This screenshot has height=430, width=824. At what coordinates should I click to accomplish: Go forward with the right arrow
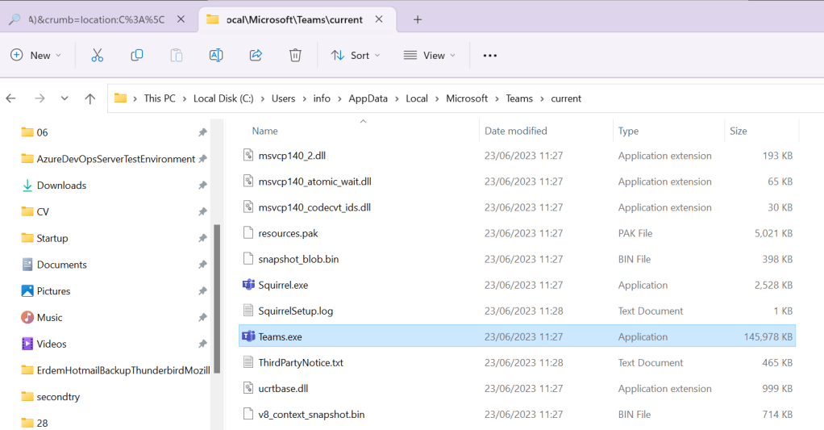click(x=40, y=98)
